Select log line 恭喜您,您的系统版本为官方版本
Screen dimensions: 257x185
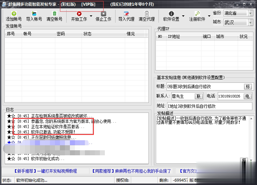click(62, 121)
